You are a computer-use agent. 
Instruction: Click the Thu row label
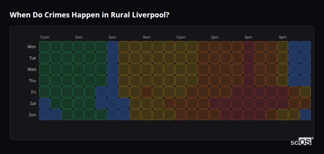(x=32, y=81)
